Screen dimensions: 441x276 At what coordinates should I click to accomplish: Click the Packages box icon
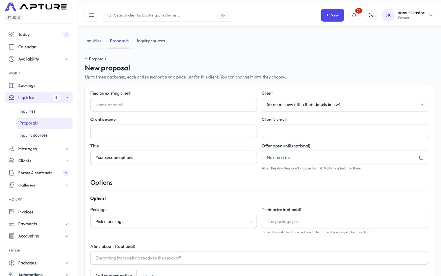(12, 263)
